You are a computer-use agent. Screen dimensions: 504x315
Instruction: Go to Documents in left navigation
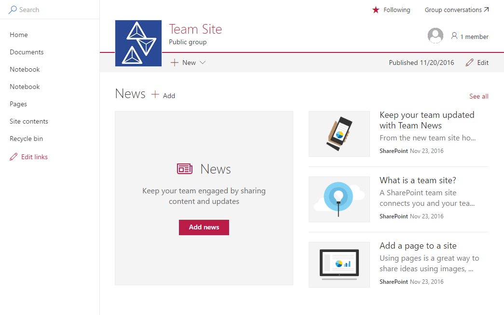27,52
